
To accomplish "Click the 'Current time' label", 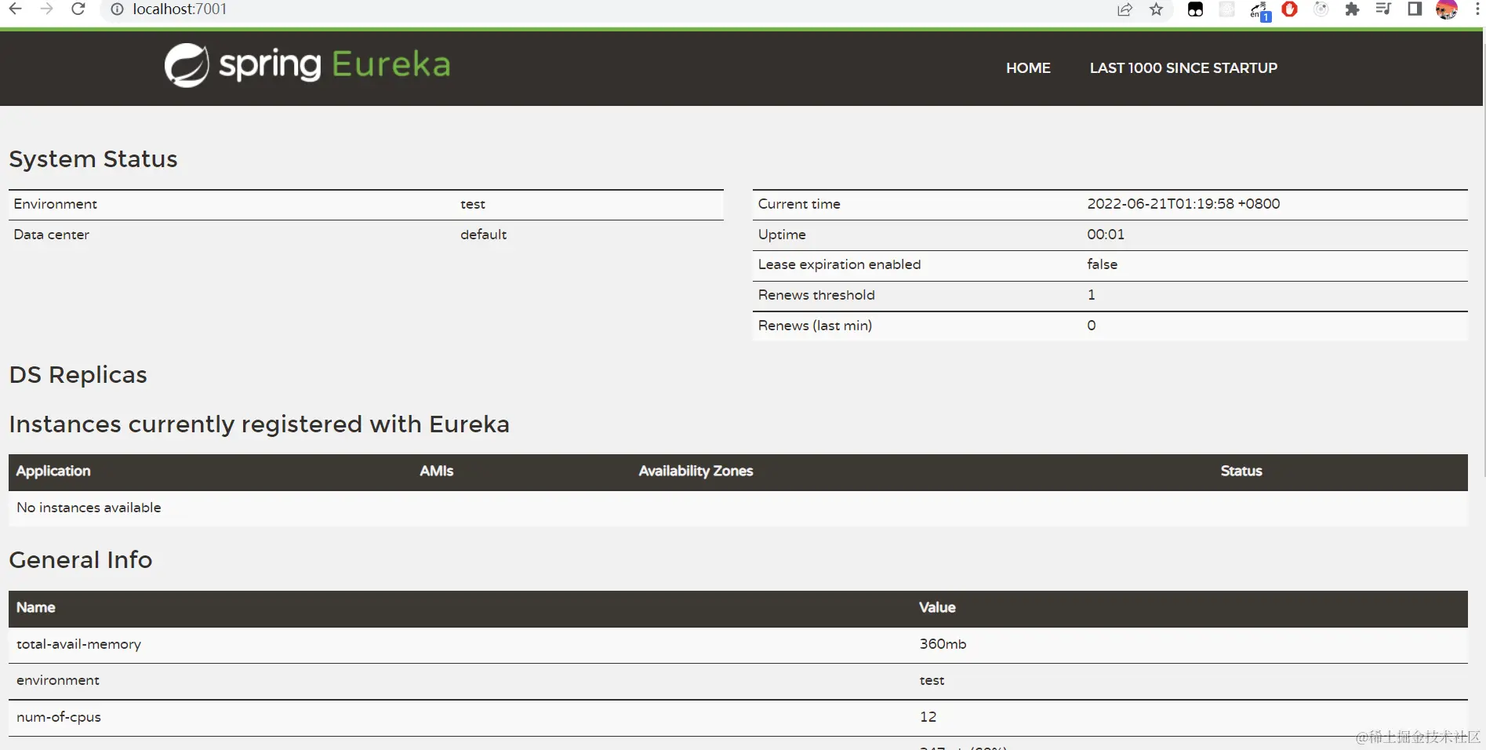I will pos(799,204).
